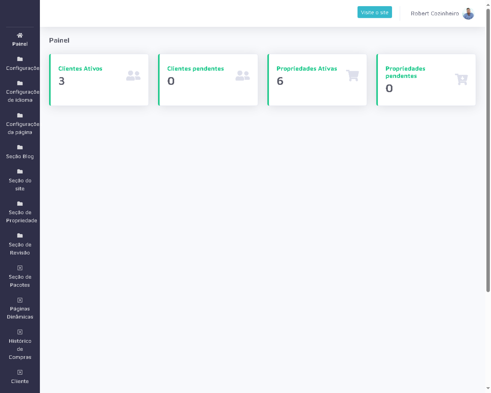Click the user avatar picture

468,14
